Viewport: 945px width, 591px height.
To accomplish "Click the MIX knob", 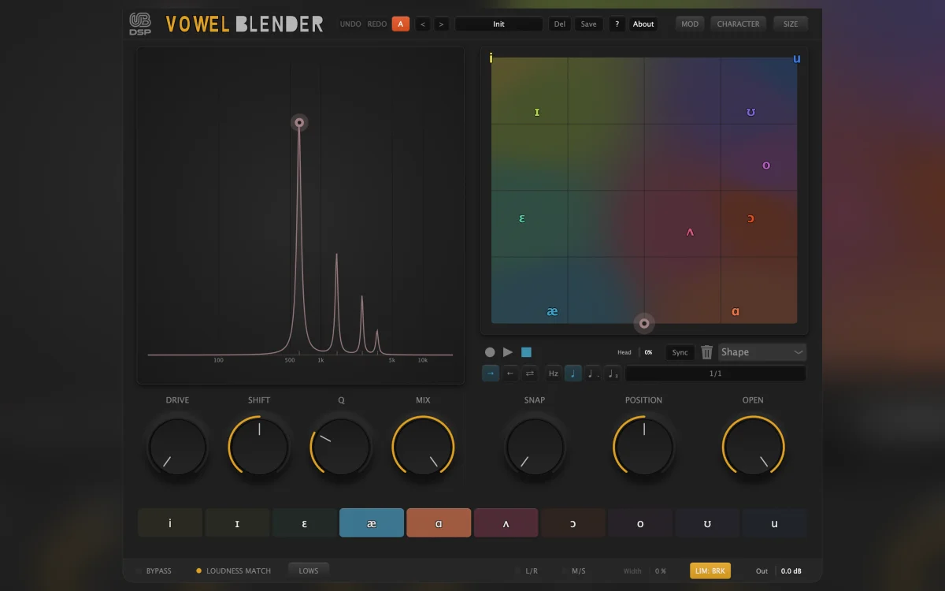I will 423,448.
